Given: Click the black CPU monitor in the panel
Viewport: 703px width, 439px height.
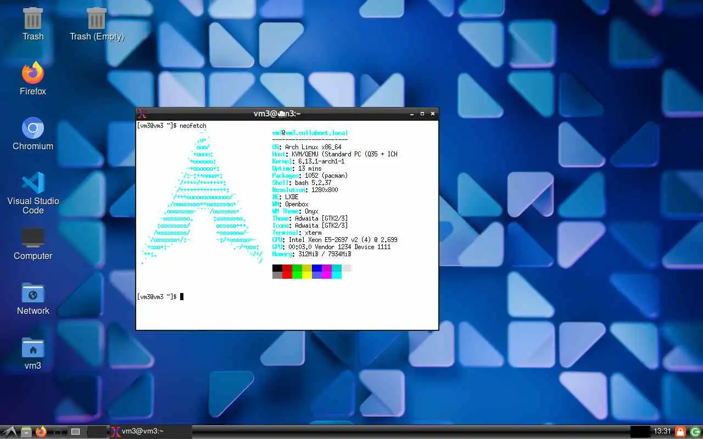Looking at the screenshot, I should coord(640,432).
